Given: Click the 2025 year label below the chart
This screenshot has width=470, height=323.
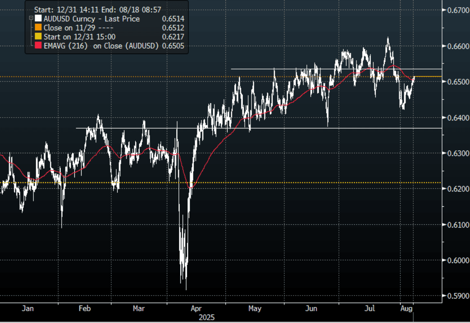Looking at the screenshot, I should [x=208, y=317].
